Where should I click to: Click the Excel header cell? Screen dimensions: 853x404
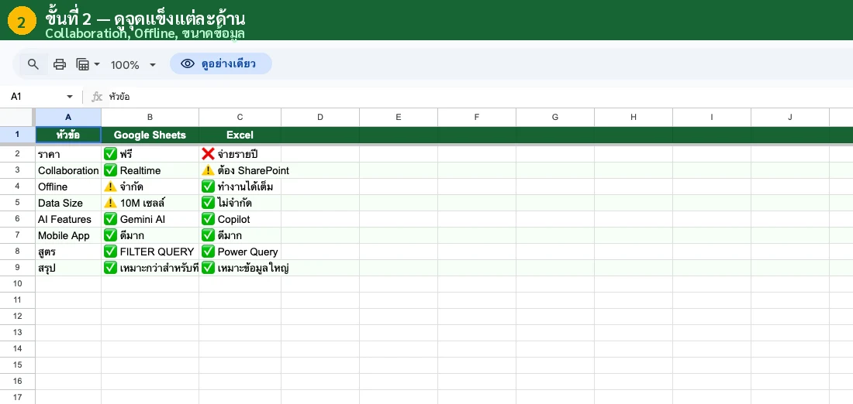click(240, 135)
